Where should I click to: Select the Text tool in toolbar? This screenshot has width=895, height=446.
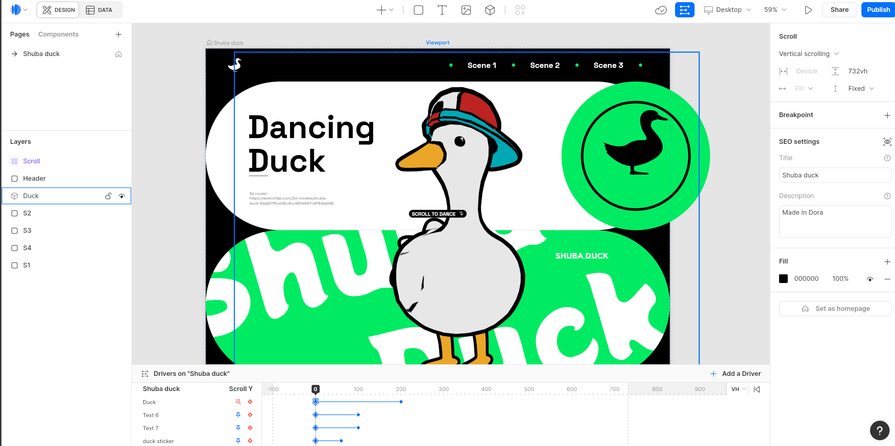point(442,10)
